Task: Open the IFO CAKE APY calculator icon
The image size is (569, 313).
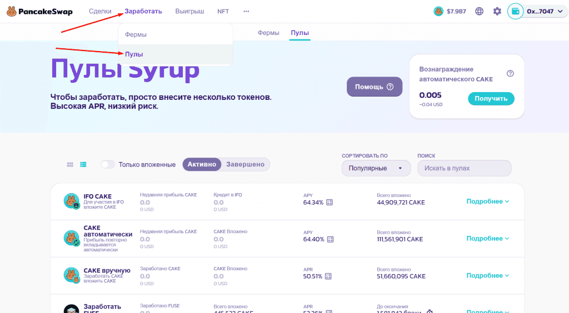Action: (x=330, y=202)
